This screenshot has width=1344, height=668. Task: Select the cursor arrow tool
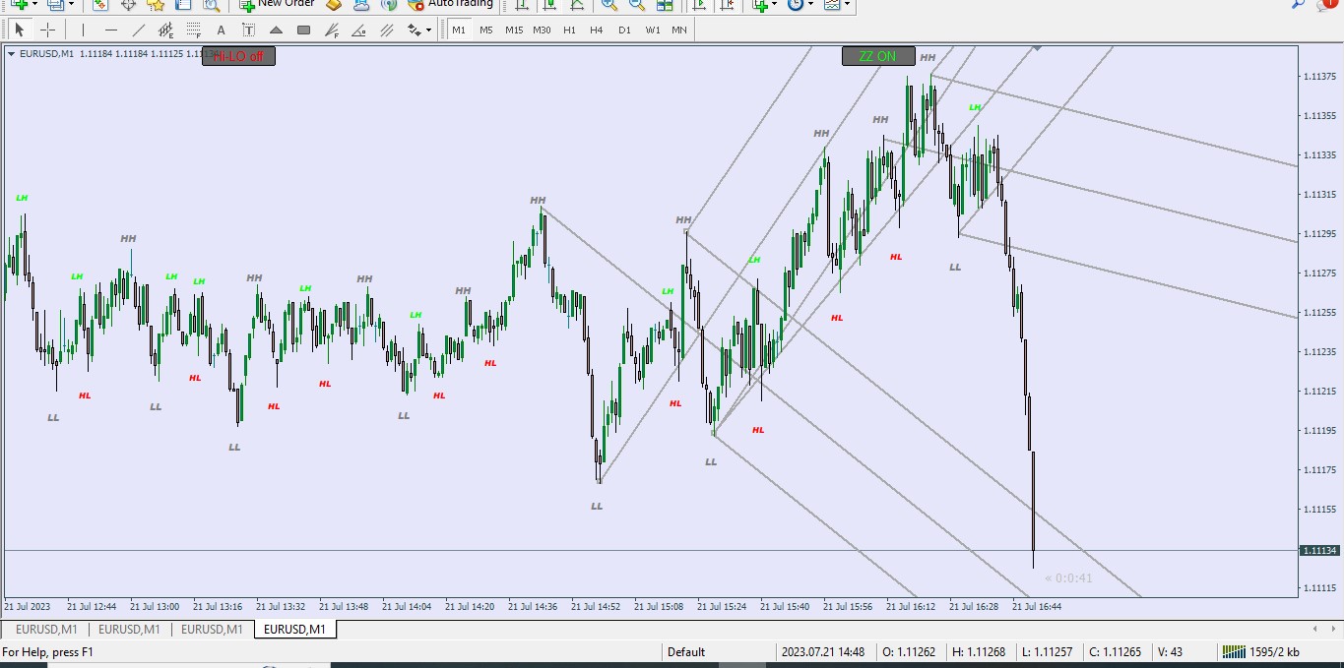[20, 30]
